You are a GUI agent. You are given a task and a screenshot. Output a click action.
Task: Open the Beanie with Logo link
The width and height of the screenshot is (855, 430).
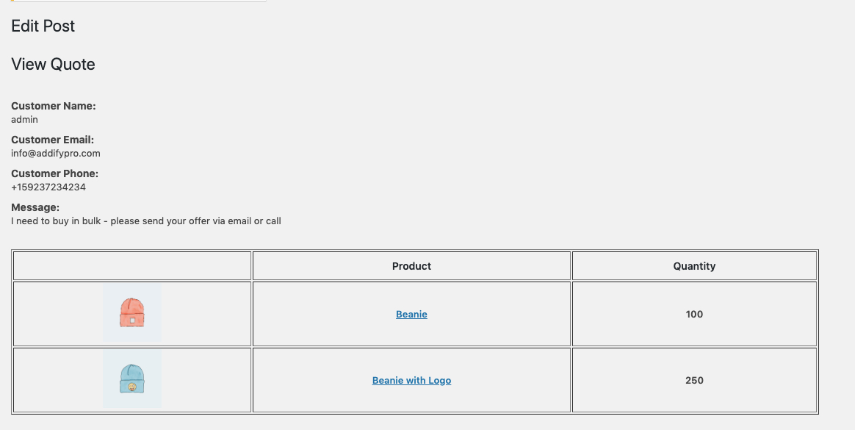pyautogui.click(x=411, y=380)
